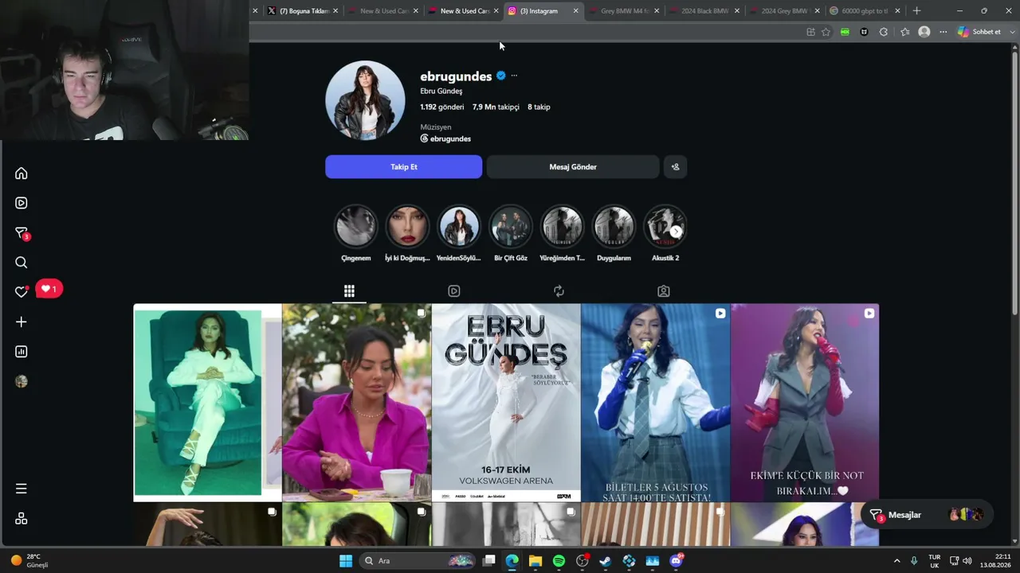Select the posts grid tab
Viewport: 1020px width, 573px height.
(x=349, y=291)
